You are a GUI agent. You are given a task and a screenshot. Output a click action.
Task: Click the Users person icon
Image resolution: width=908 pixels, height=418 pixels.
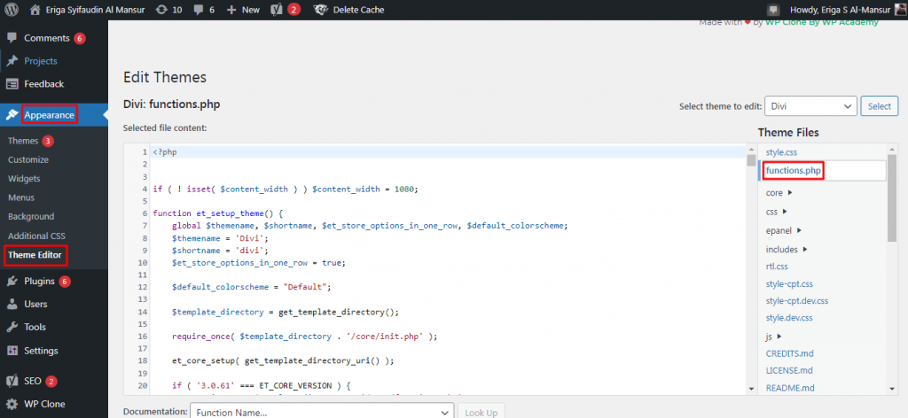click(12, 304)
